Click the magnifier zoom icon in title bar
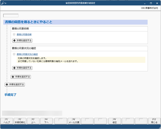 point(4,3)
